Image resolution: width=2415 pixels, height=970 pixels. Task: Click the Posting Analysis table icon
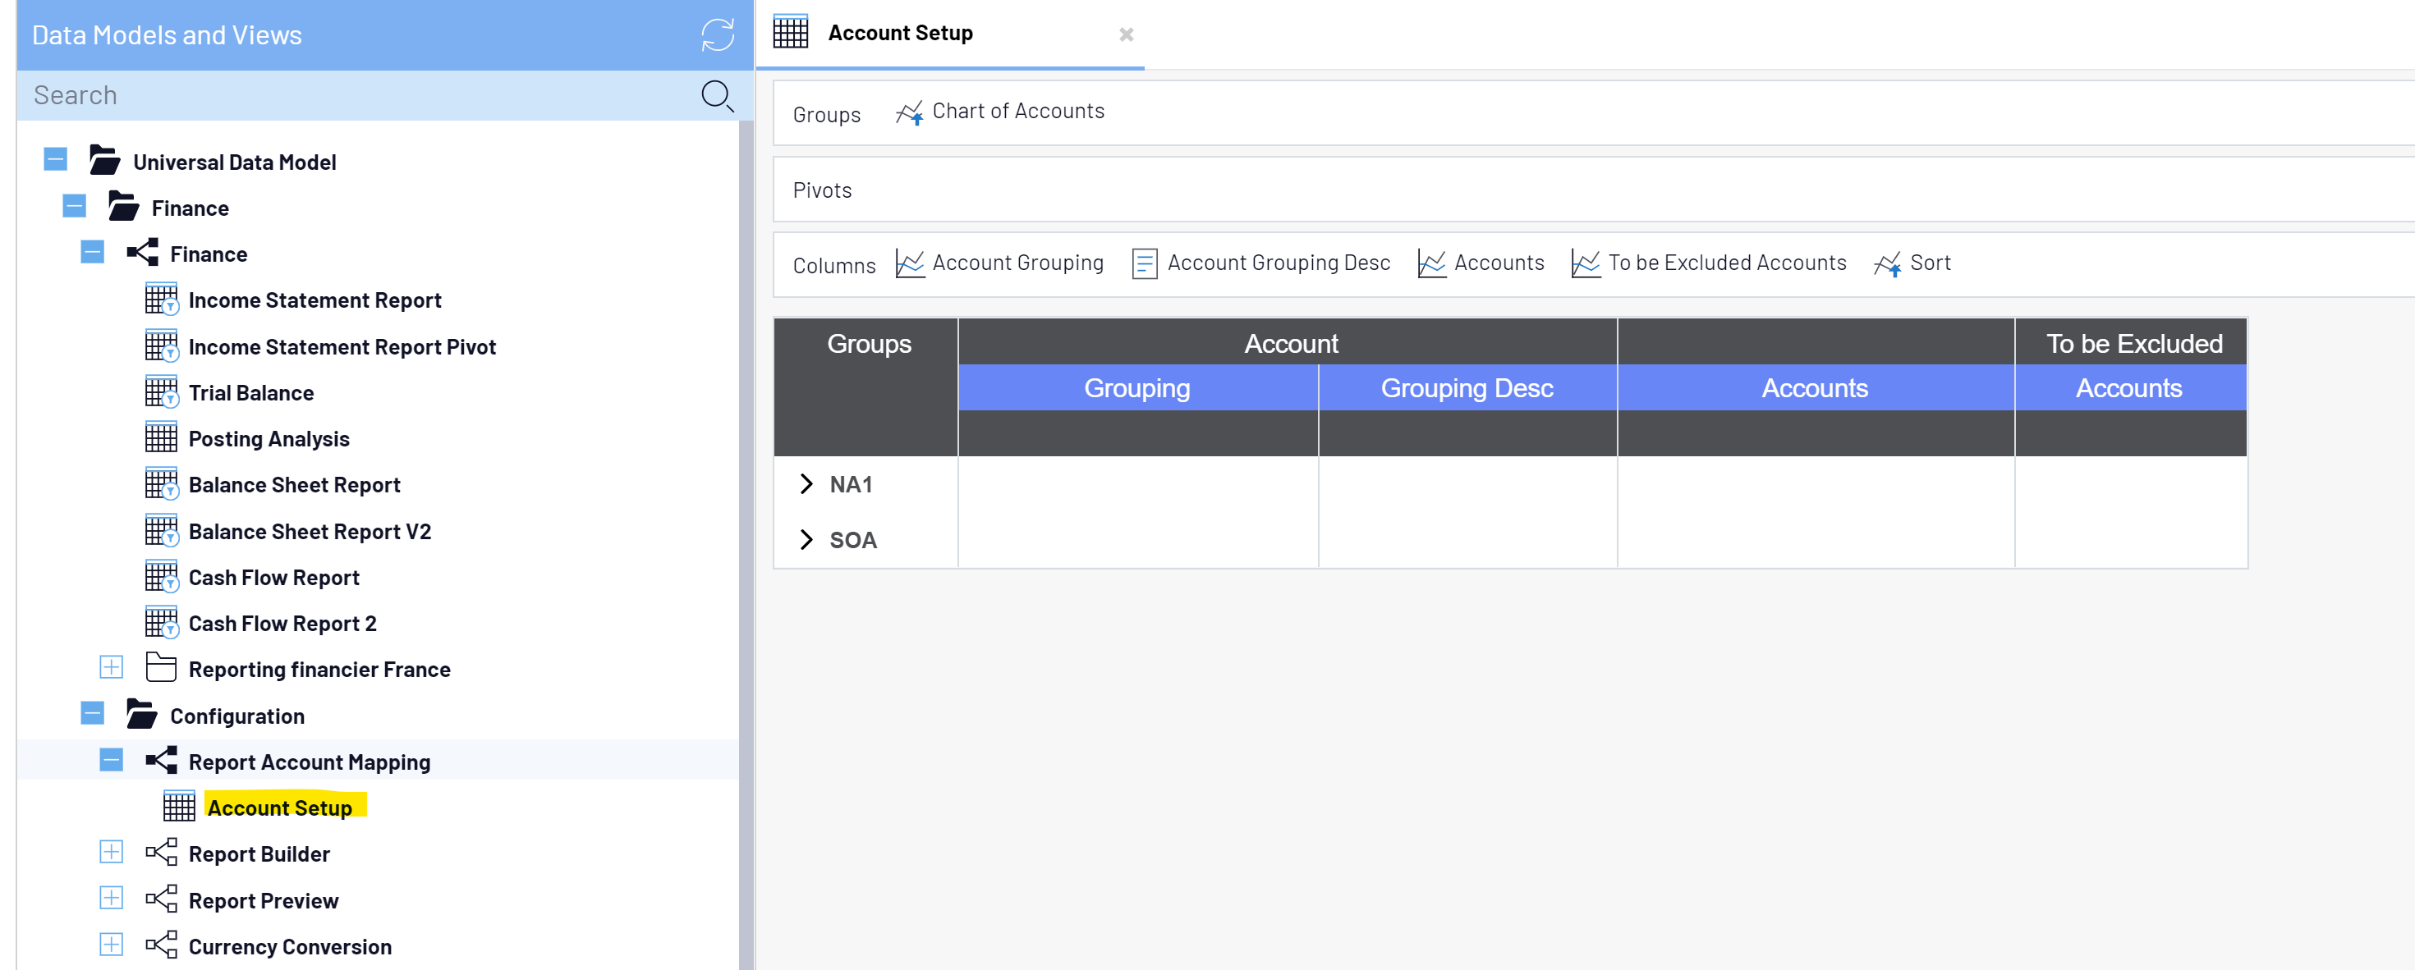[160, 437]
